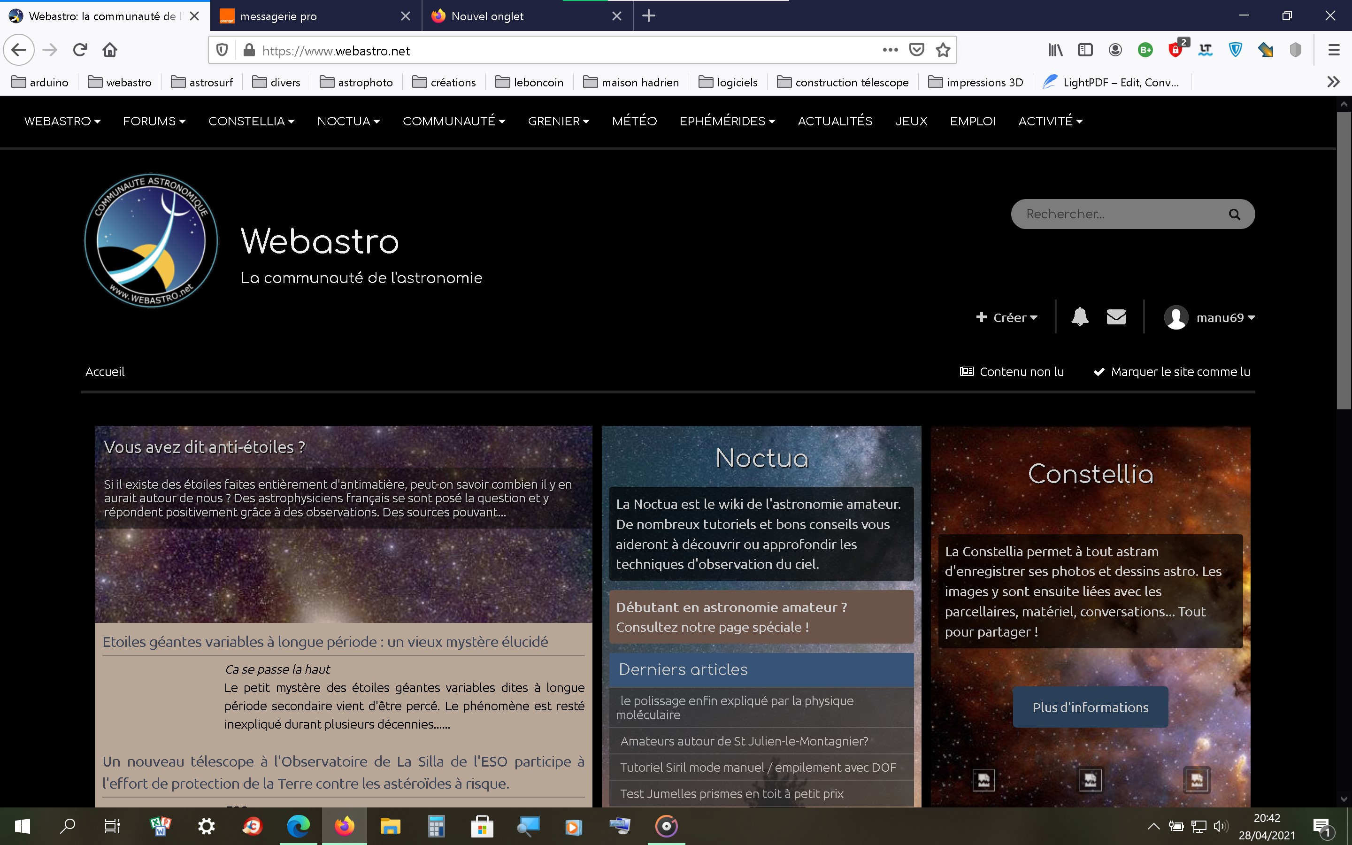Open the messages envelope icon
Viewport: 1352px width, 845px height.
[x=1116, y=317]
